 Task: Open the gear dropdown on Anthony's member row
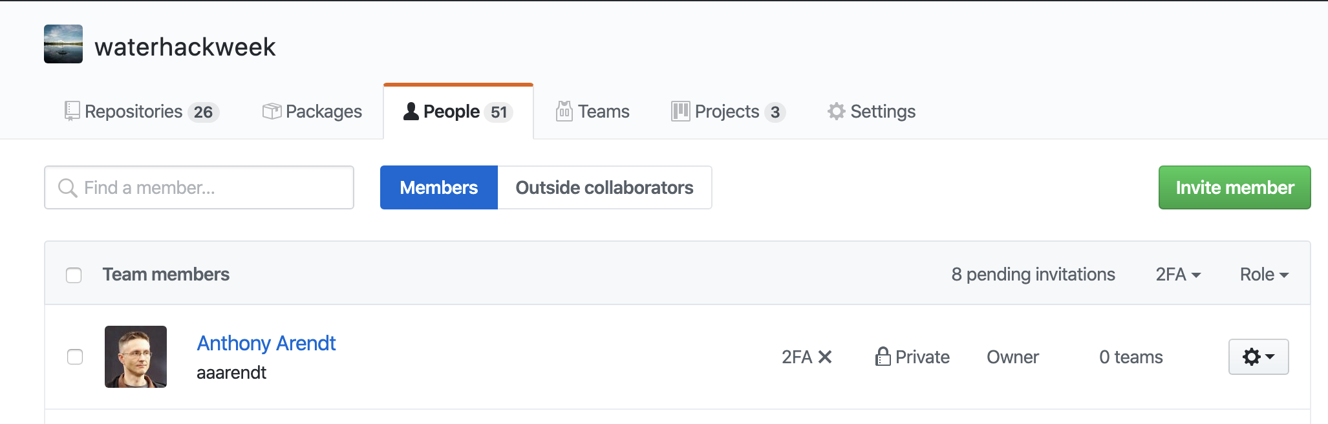tap(1257, 356)
